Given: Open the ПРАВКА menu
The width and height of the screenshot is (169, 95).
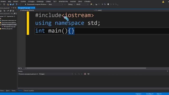Looking at the screenshot, I should [3, 2].
